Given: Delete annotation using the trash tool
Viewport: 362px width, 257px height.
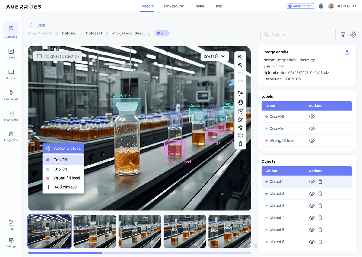Looking at the screenshot, I should (x=240, y=144).
